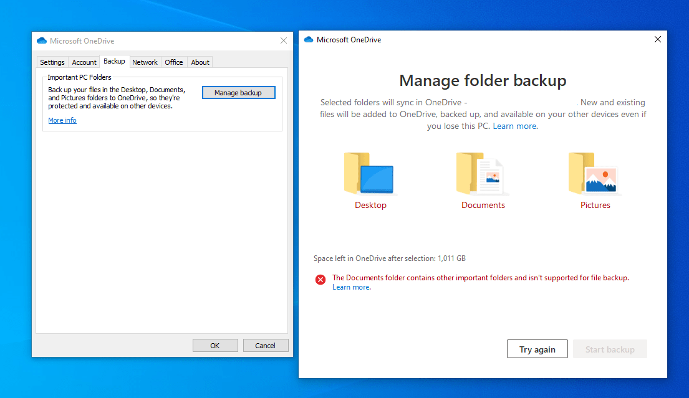Switch to the Account tab
The image size is (689, 398).
84,62
